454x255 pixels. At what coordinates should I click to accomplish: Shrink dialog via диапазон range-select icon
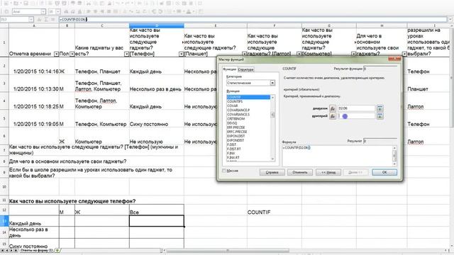tap(380, 108)
